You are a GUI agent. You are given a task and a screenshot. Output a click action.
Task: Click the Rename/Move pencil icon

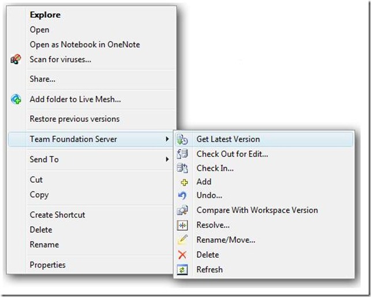click(x=183, y=239)
